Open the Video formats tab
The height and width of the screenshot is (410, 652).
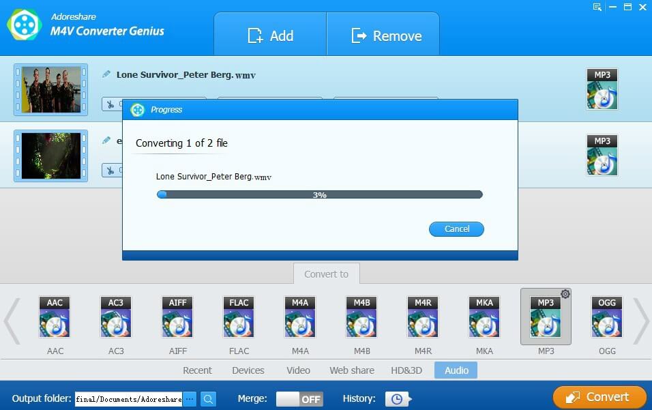click(298, 370)
